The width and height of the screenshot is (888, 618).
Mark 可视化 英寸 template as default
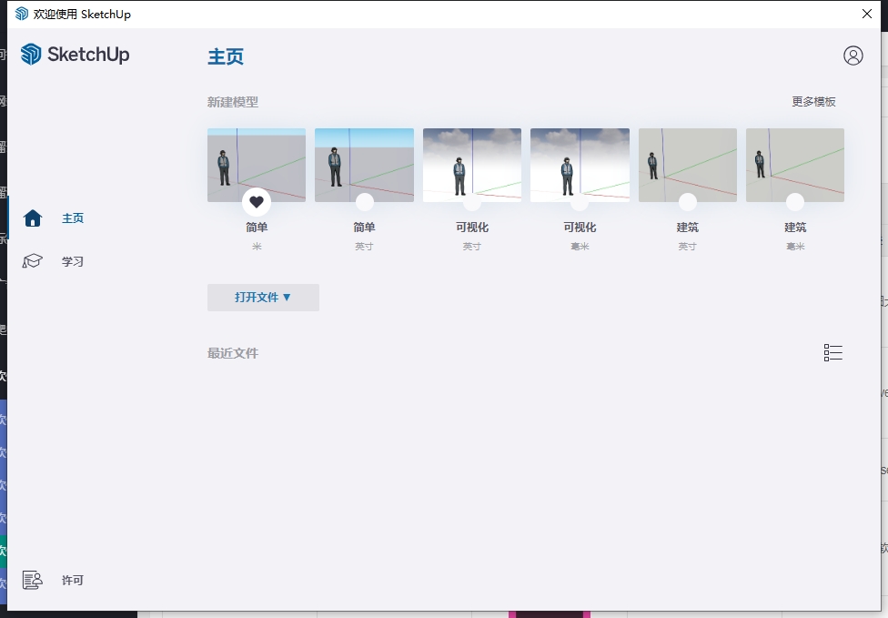pos(472,202)
